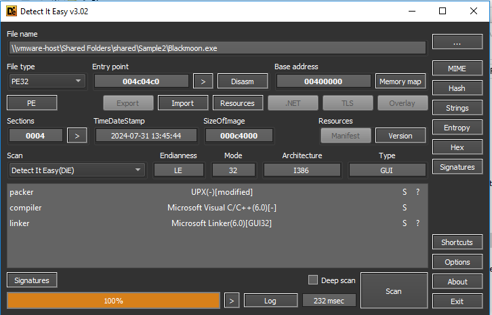Open the Hex viewer
Screen dimensions: 492x315
coord(457,147)
